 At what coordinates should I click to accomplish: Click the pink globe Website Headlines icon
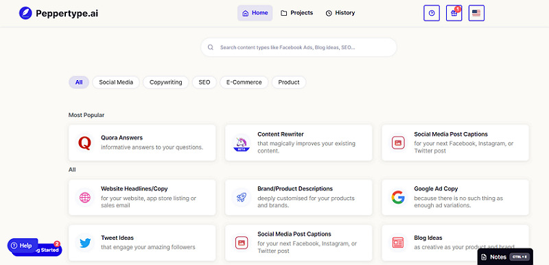point(84,198)
